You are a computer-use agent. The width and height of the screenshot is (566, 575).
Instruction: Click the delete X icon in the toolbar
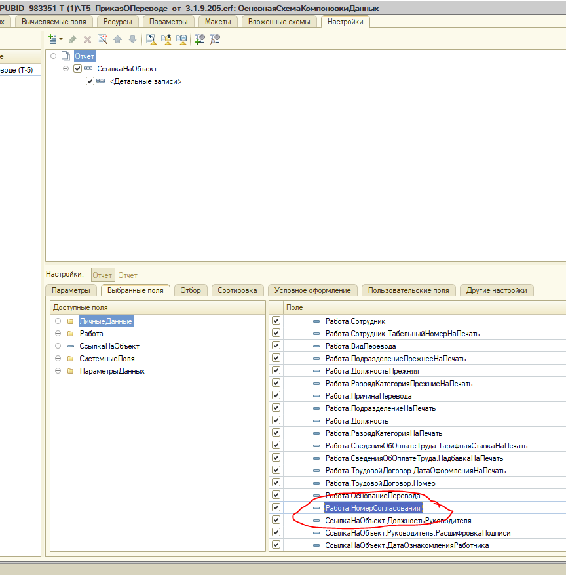pyautogui.click(x=87, y=39)
